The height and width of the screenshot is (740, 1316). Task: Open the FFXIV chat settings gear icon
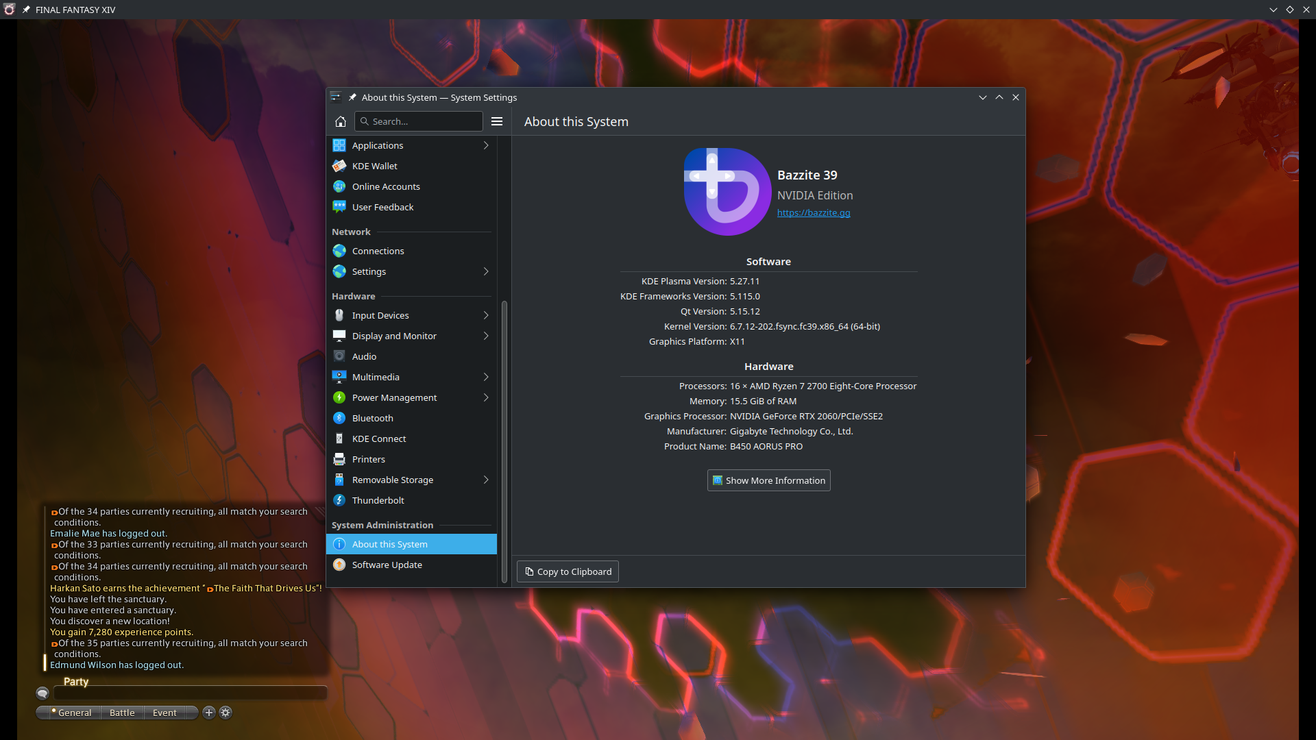point(226,713)
